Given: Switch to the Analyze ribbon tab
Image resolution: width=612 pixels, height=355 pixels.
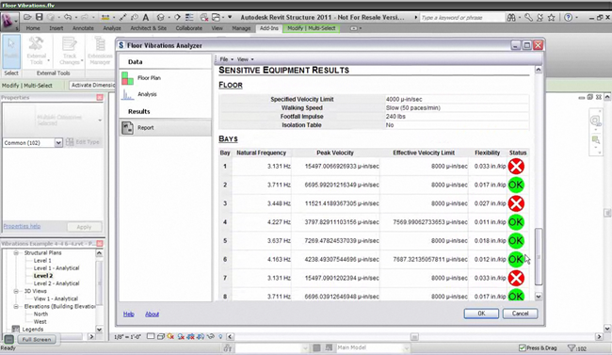Looking at the screenshot, I should coord(112,28).
